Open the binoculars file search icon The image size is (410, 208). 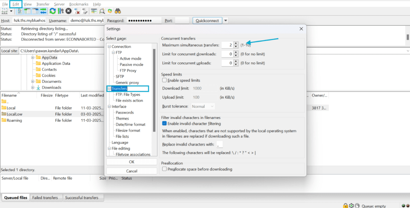pyautogui.click(x=118, y=11)
